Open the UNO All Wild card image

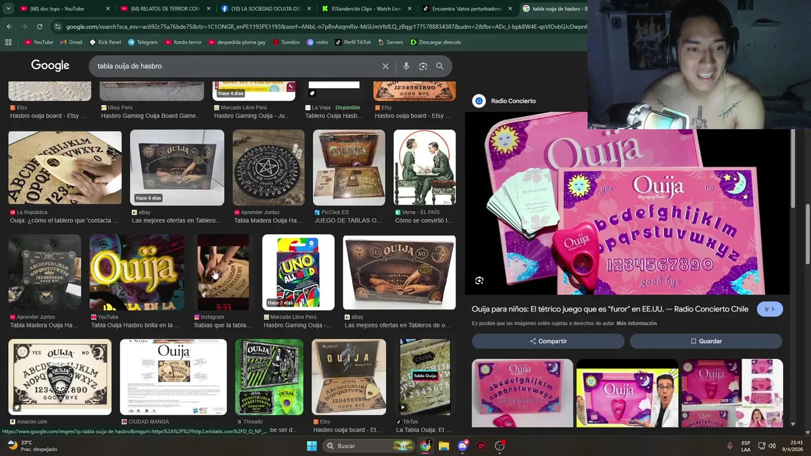[x=298, y=272]
